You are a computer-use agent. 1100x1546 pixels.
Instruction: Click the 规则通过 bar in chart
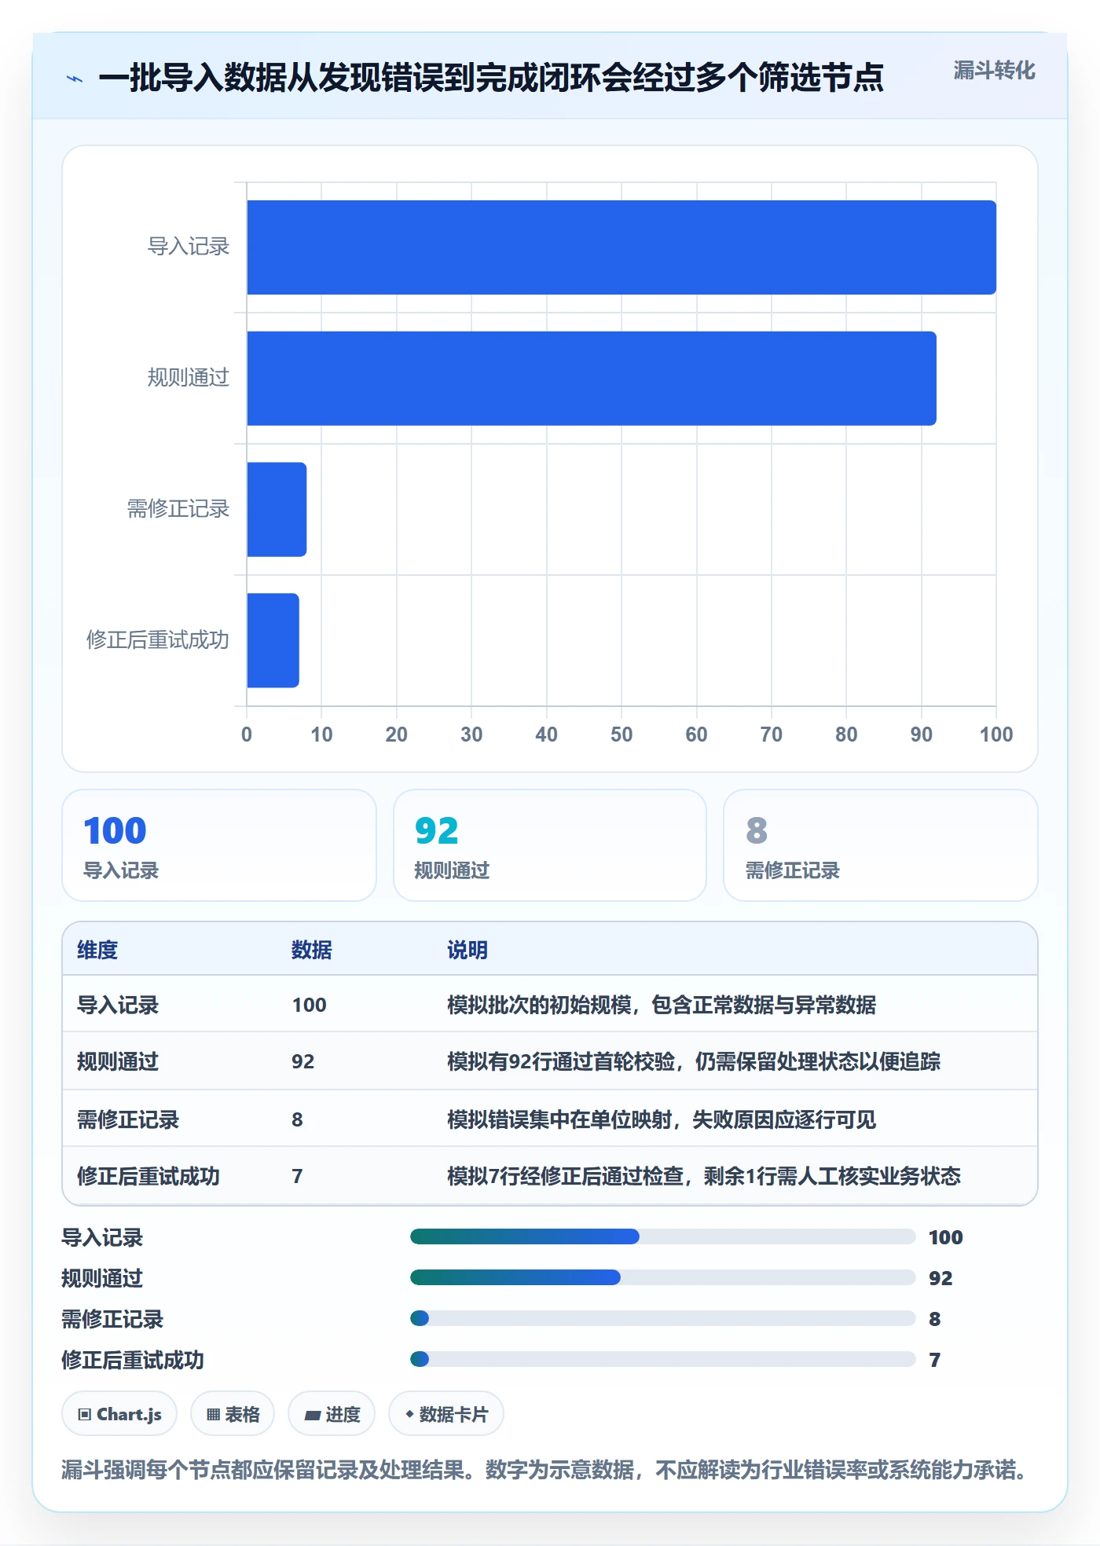pyautogui.click(x=592, y=379)
